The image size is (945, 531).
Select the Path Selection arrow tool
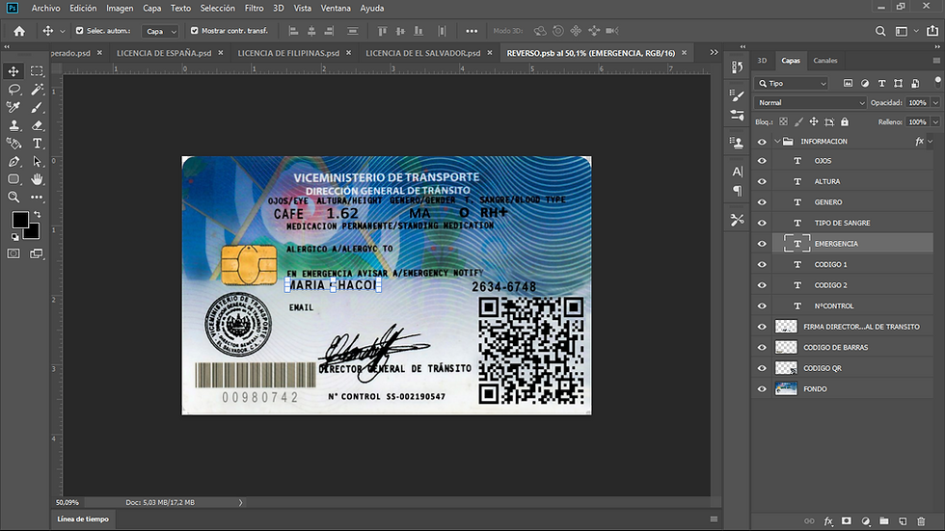37,161
